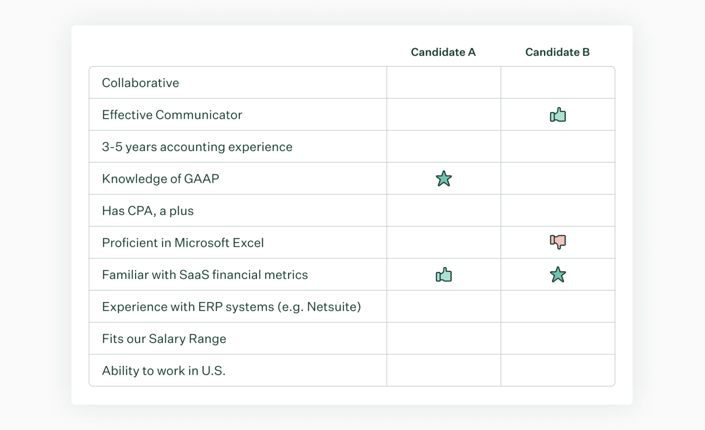Click Candidate B's empty Has CPA cell
The image size is (705, 430).
(x=558, y=211)
